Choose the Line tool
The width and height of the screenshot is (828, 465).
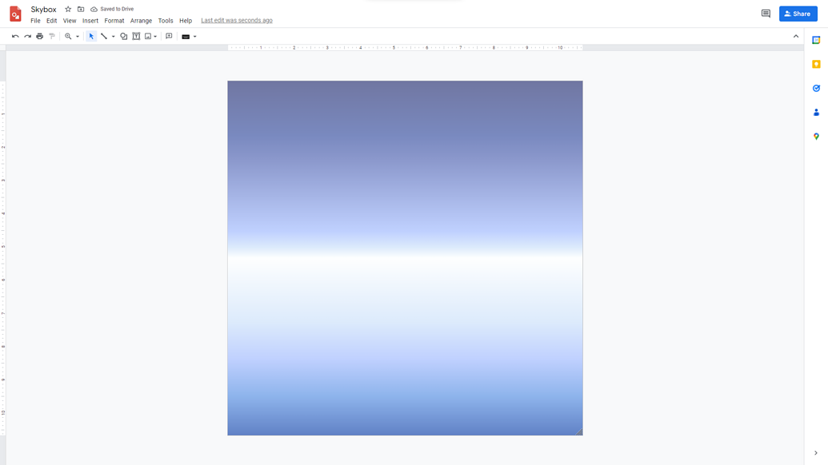(x=103, y=36)
